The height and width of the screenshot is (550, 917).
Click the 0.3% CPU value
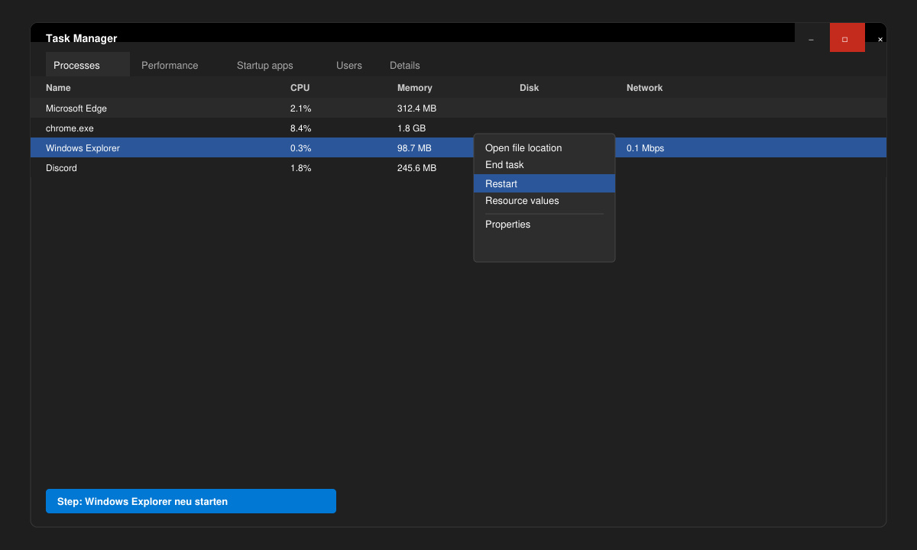pyautogui.click(x=301, y=148)
